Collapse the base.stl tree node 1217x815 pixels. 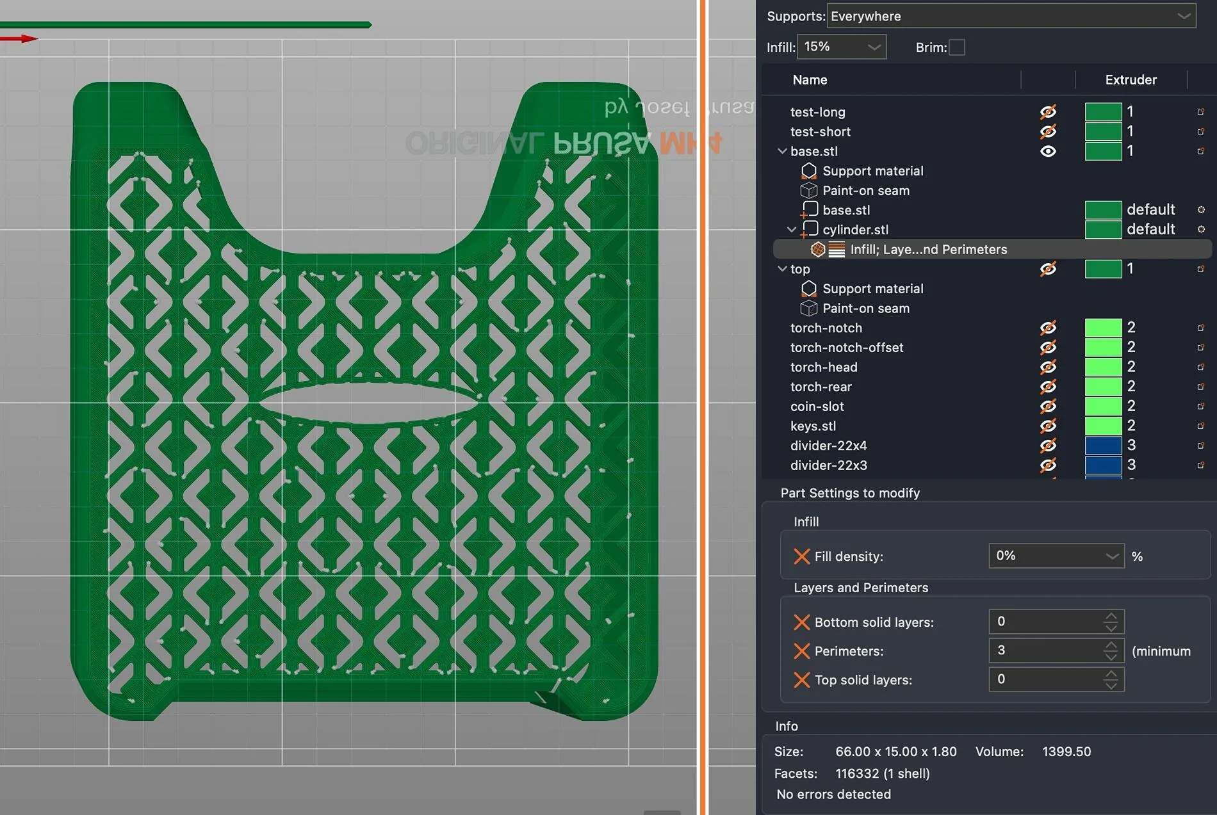[781, 151]
